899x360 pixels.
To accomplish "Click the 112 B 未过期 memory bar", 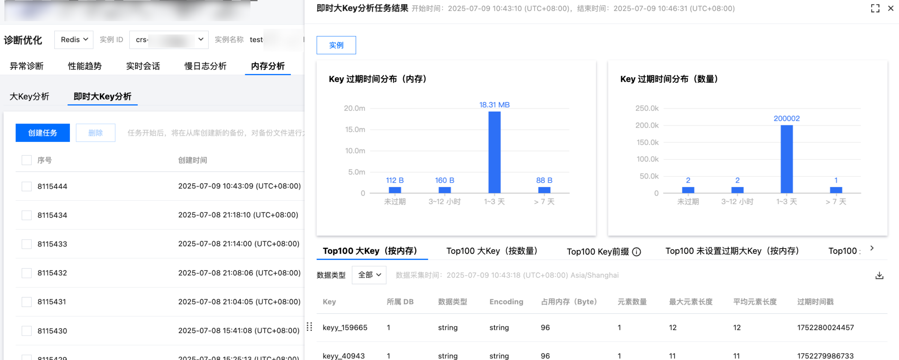I will point(395,190).
